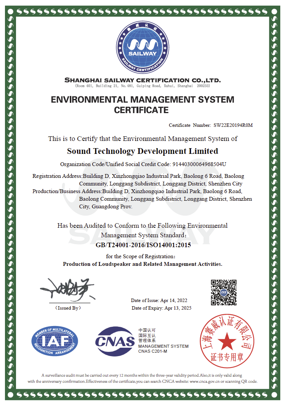Click the for the Scope of Registration line

(141, 257)
